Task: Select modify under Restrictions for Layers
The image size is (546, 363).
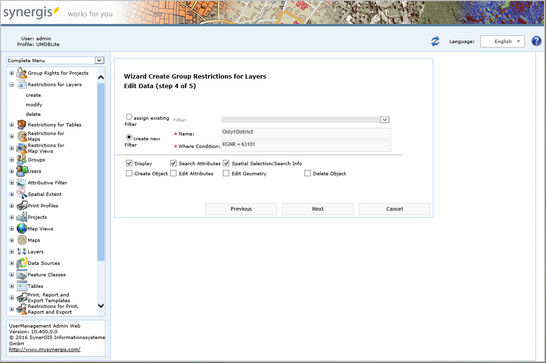Action: click(x=34, y=104)
